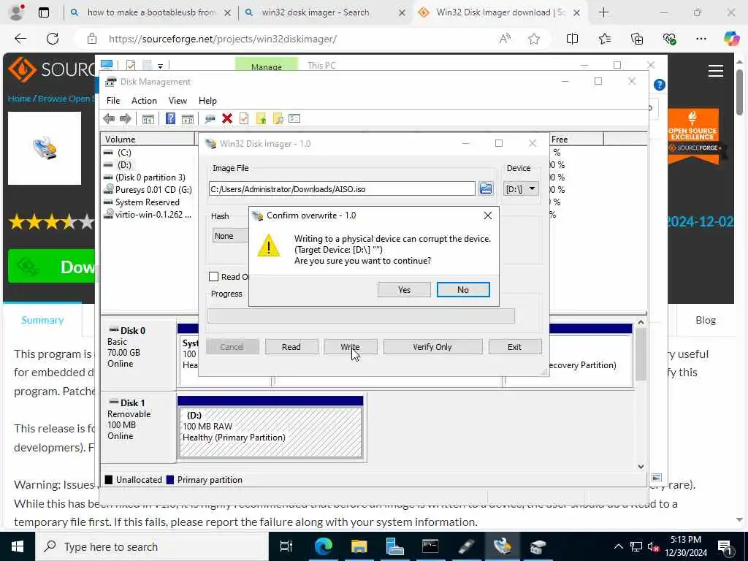This screenshot has width=748, height=561.
Task: Click the Home breadcrumb link
Action: point(19,99)
